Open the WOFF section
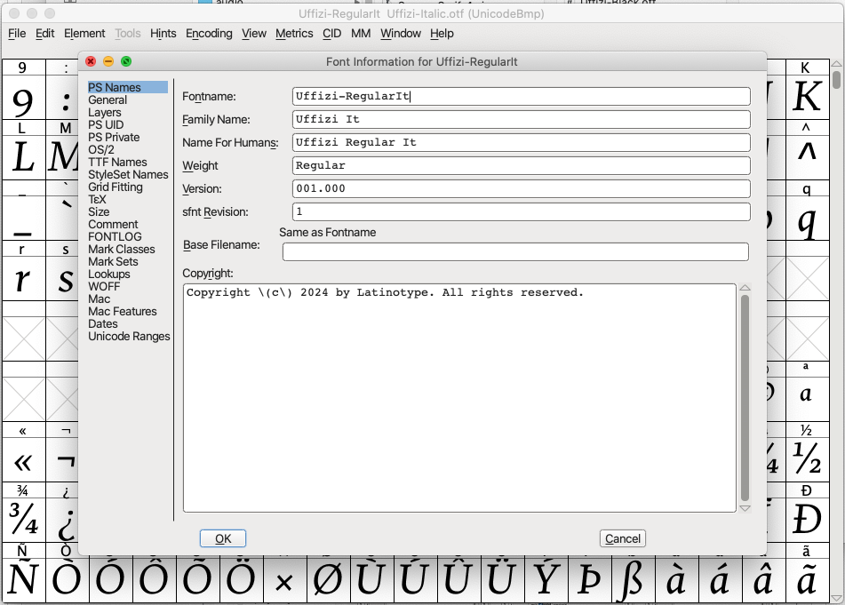Viewport: 845px width, 605px height. 104,286
